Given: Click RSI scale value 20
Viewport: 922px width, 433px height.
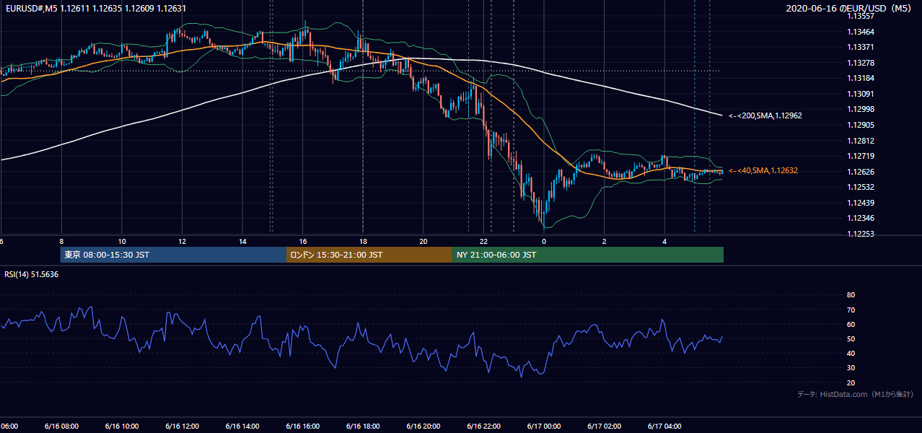Looking at the screenshot, I should (x=851, y=382).
